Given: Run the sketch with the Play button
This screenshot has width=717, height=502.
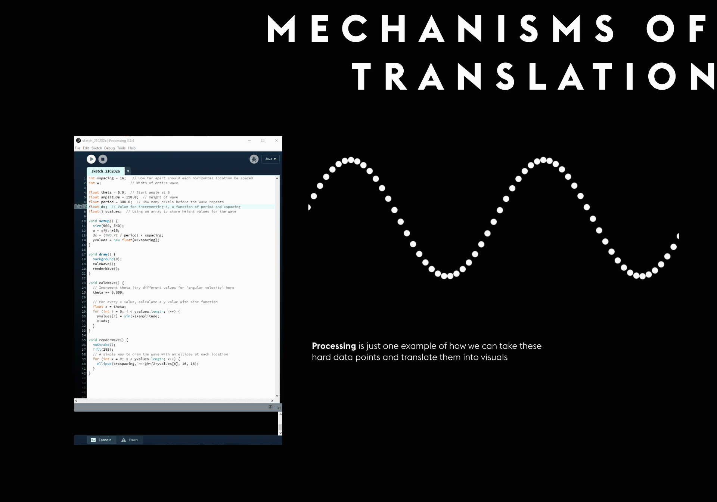Looking at the screenshot, I should pyautogui.click(x=91, y=159).
